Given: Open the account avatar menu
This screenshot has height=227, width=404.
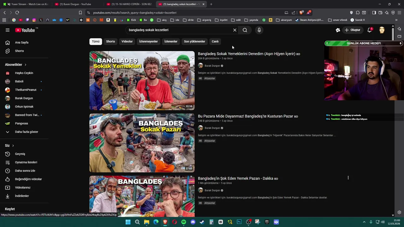Looking at the screenshot, I should click(382, 30).
